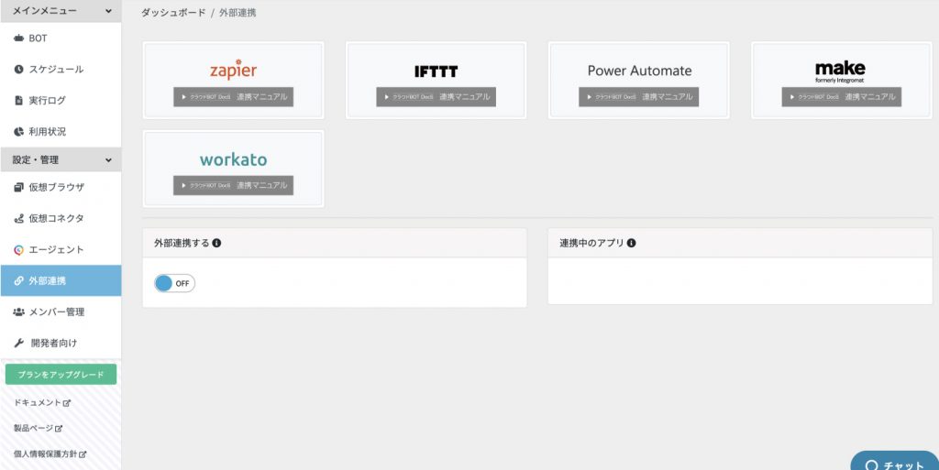Click the 利用状況 pie chart icon
Screen dimensions: 939x470
[18, 132]
